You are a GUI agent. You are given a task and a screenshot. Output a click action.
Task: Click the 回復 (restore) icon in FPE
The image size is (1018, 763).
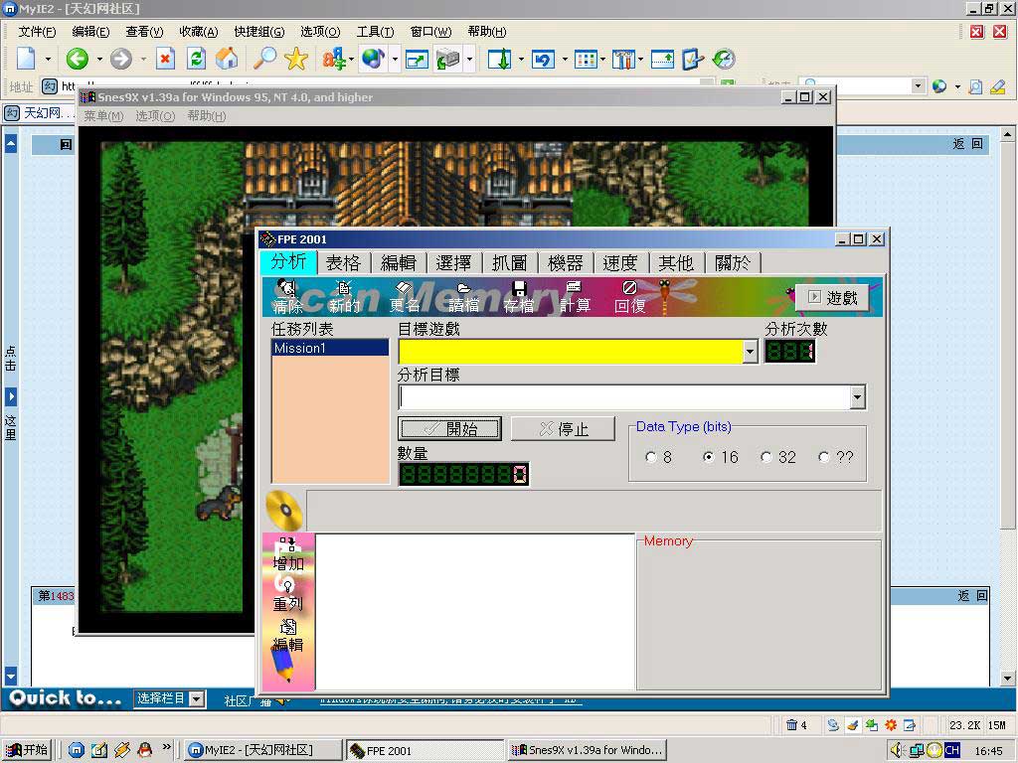pyautogui.click(x=629, y=296)
